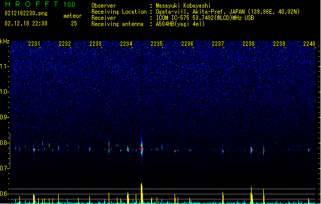The height and width of the screenshot is (204, 321).
Task: Click the strongest meteor echo after 2234
Action: tap(142, 148)
